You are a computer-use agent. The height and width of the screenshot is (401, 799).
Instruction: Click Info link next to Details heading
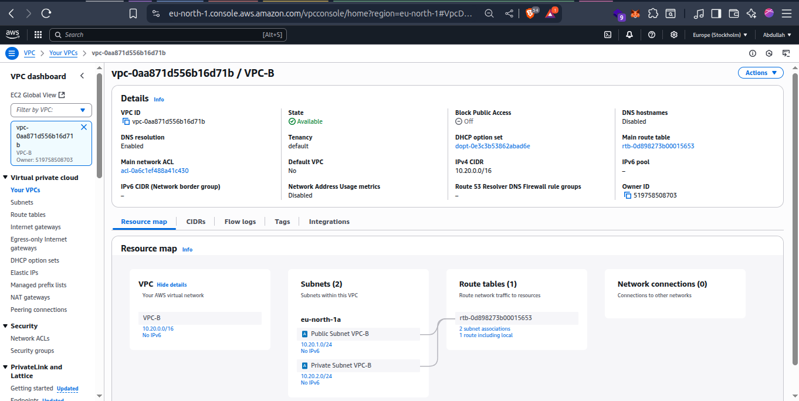tap(159, 100)
